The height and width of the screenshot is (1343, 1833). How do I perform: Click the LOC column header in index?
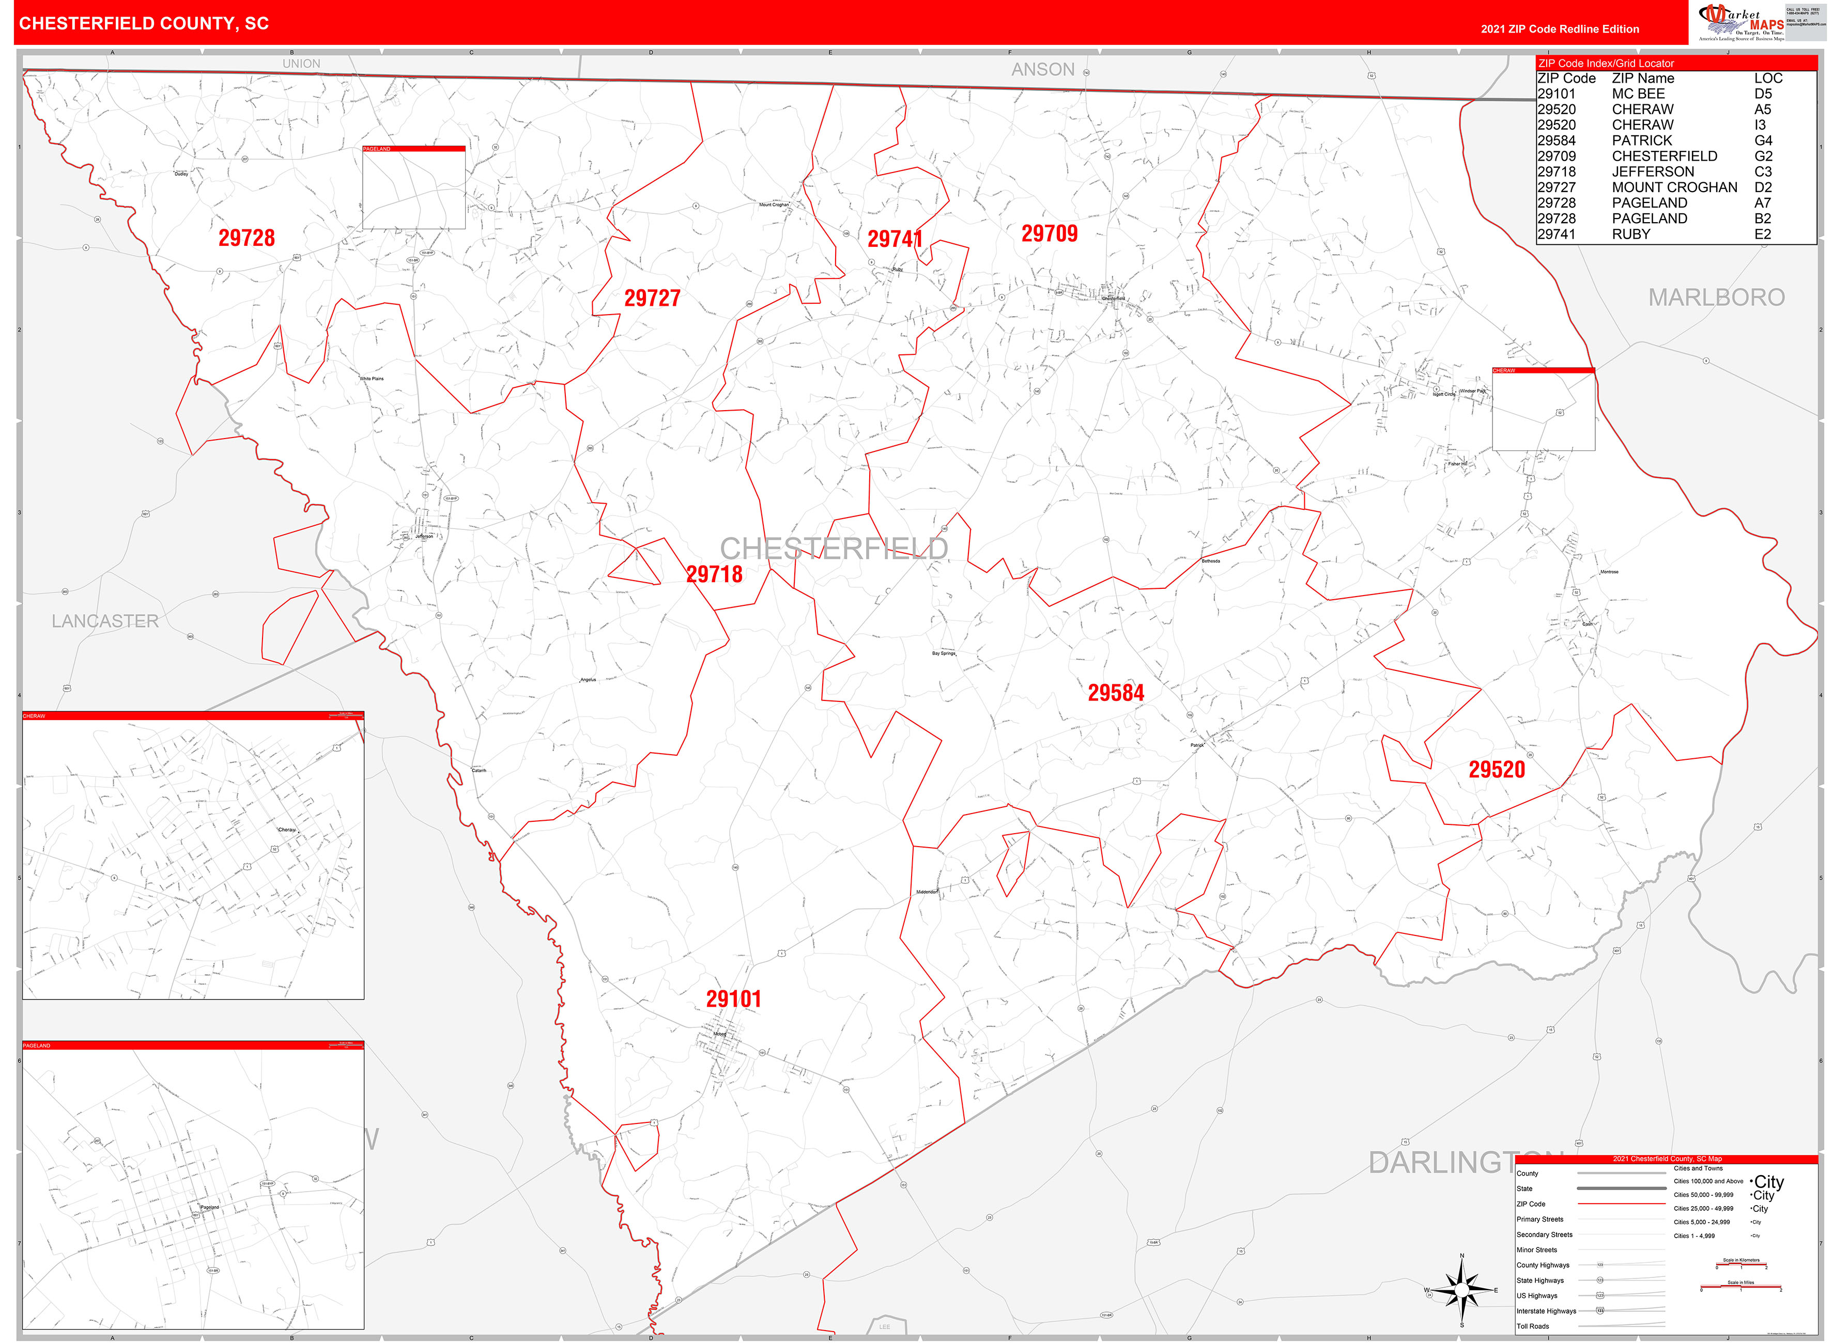[x=1768, y=79]
